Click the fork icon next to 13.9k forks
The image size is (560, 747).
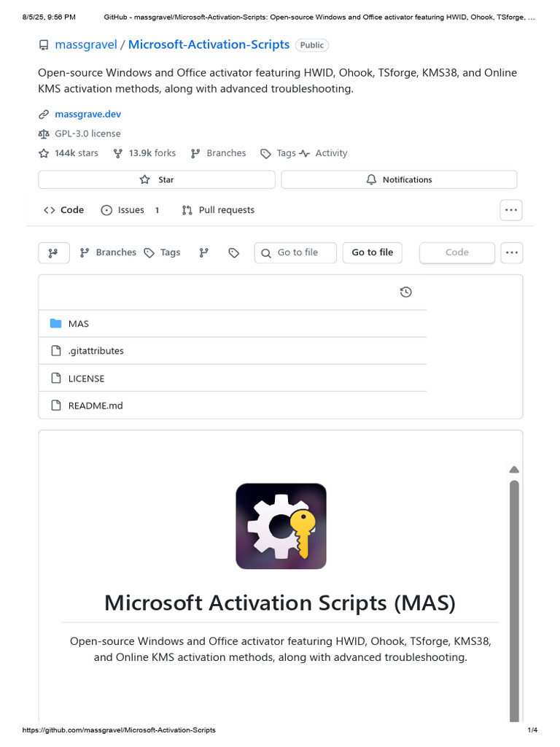point(117,153)
